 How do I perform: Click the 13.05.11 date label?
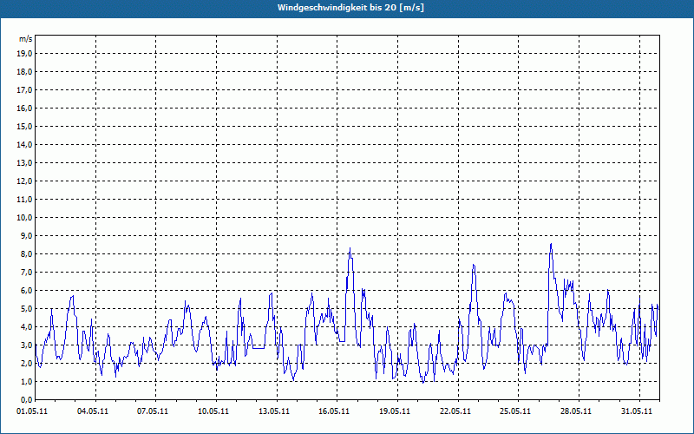[x=274, y=411]
